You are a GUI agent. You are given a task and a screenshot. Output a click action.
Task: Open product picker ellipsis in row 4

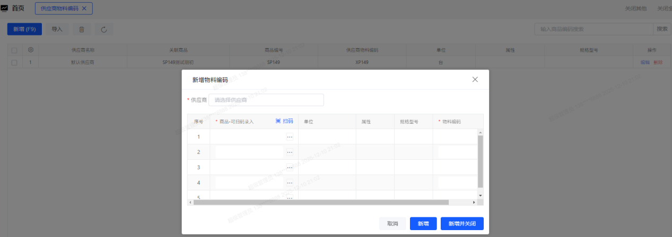point(290,183)
